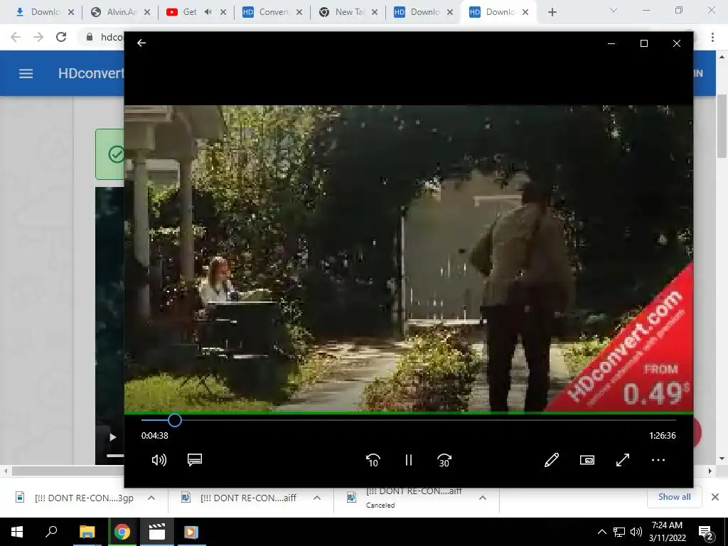
Task: Go back in Chrome browser
Action: [x=16, y=37]
